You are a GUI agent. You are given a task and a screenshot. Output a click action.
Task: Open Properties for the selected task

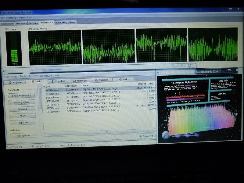pos(23,122)
